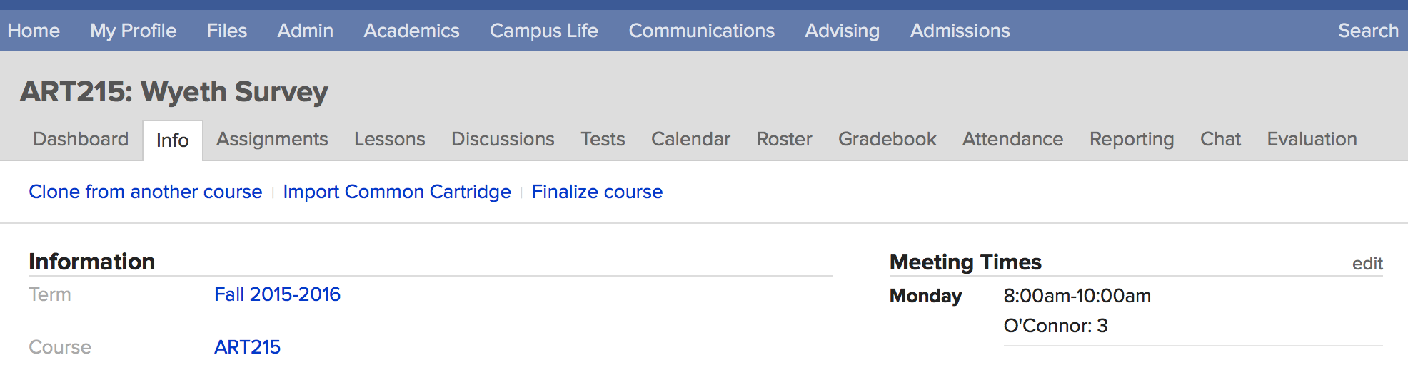
Task: View the Discussions tab
Action: tap(503, 139)
